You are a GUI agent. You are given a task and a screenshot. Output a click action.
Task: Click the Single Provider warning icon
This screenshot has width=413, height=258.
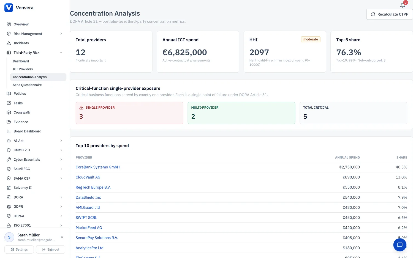click(x=81, y=108)
